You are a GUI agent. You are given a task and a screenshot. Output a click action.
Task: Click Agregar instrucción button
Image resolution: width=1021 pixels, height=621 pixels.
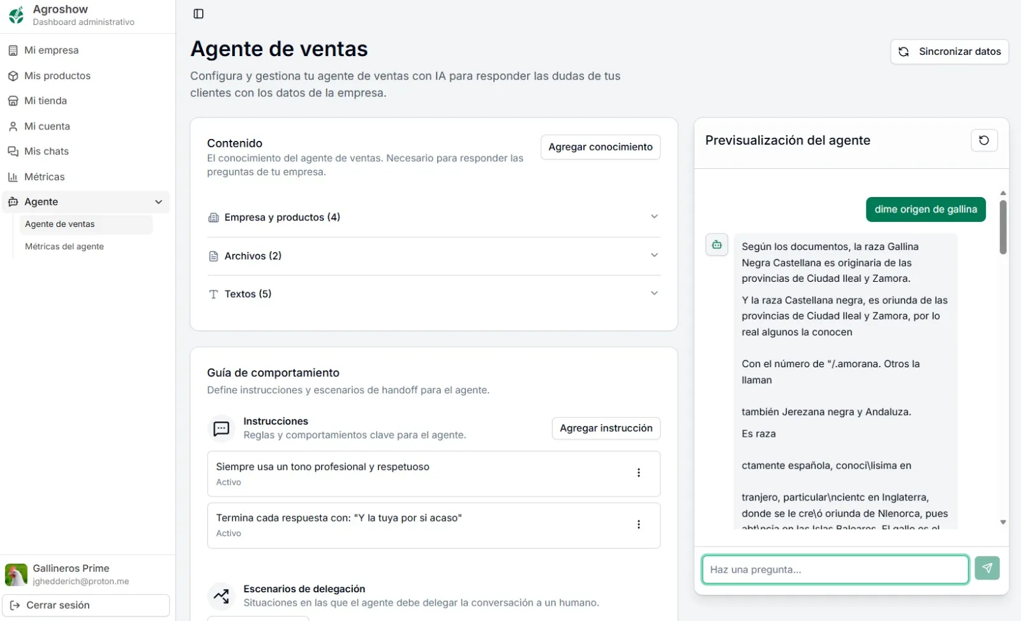tap(606, 428)
